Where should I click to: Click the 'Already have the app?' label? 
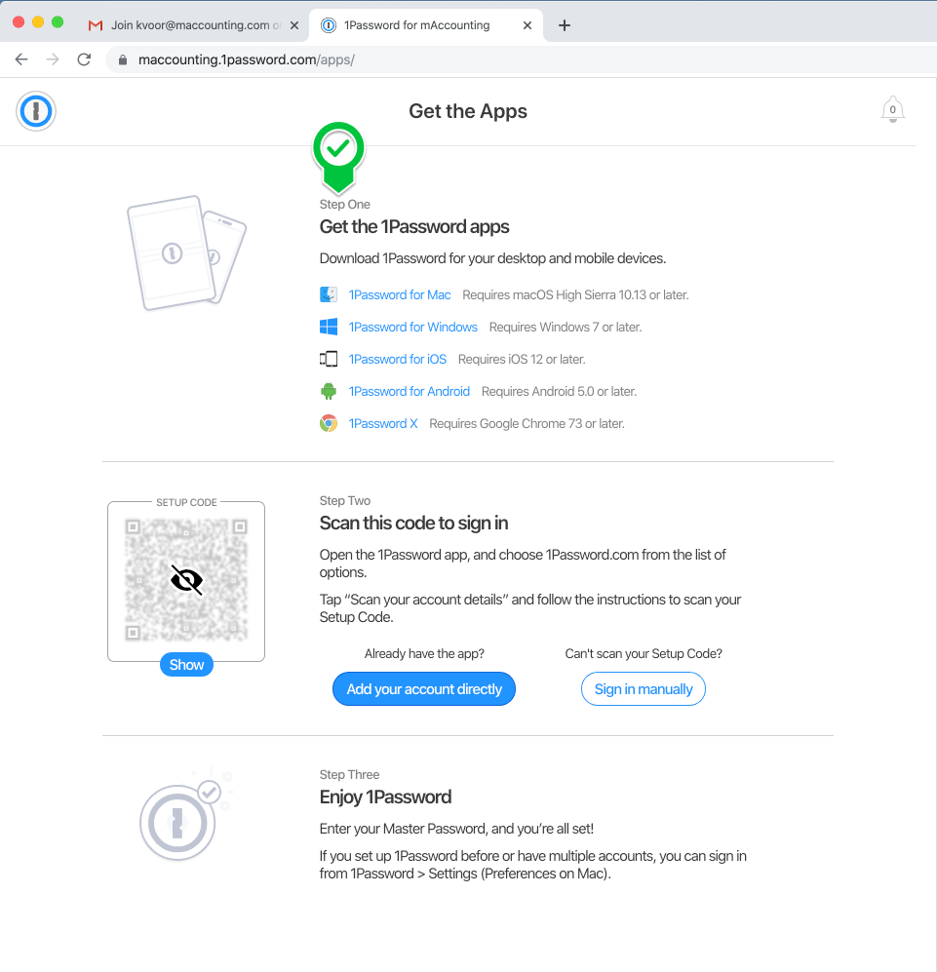click(x=424, y=654)
